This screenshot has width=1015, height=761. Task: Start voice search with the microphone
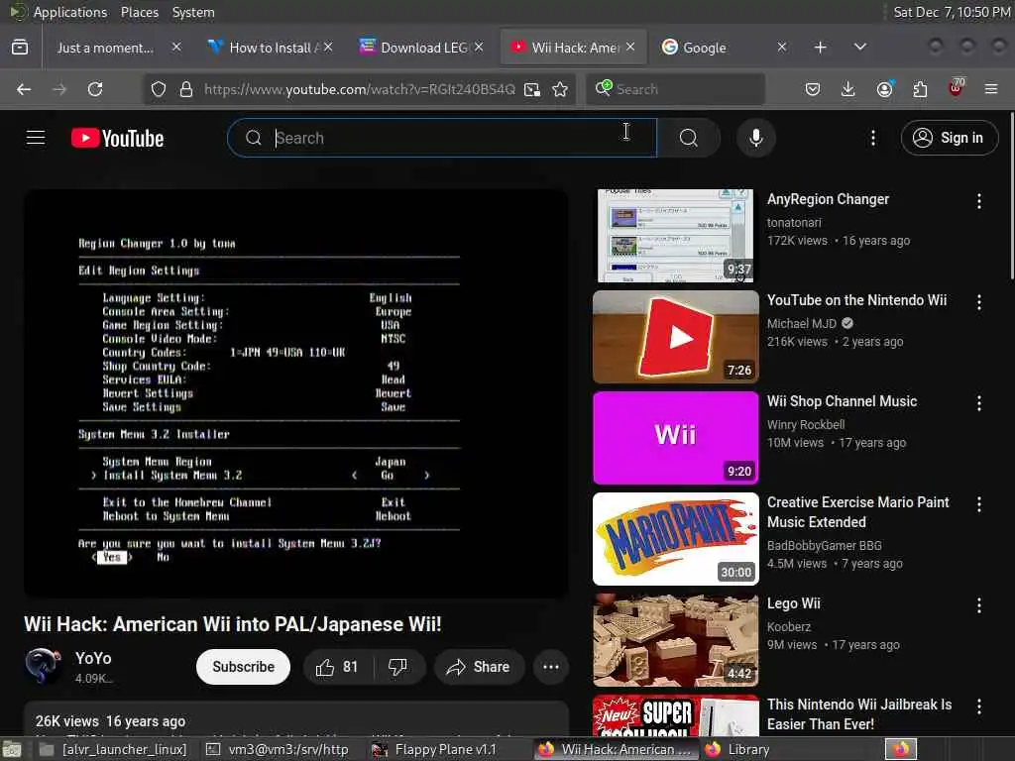click(x=755, y=138)
